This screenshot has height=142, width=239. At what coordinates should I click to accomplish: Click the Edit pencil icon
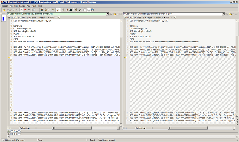[58, 10]
